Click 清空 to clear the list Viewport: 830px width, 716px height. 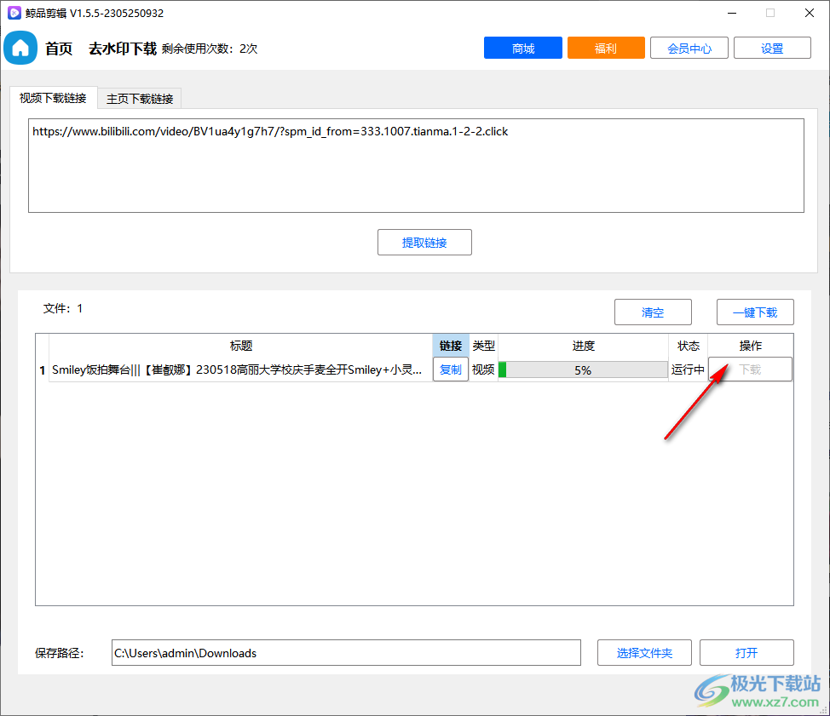(x=653, y=312)
